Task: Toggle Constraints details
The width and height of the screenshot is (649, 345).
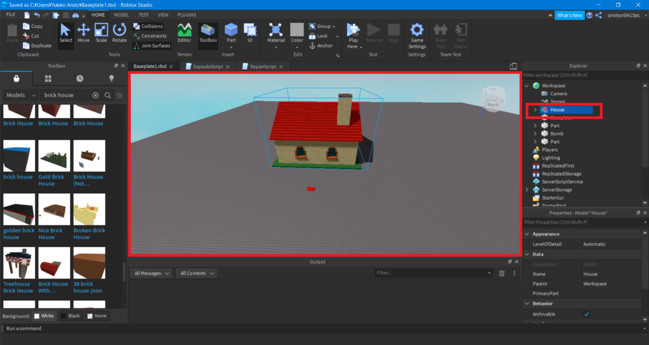Action: [150, 36]
